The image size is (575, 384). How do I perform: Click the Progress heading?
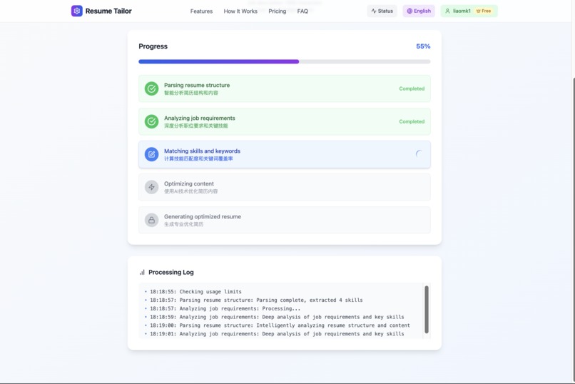tap(153, 46)
